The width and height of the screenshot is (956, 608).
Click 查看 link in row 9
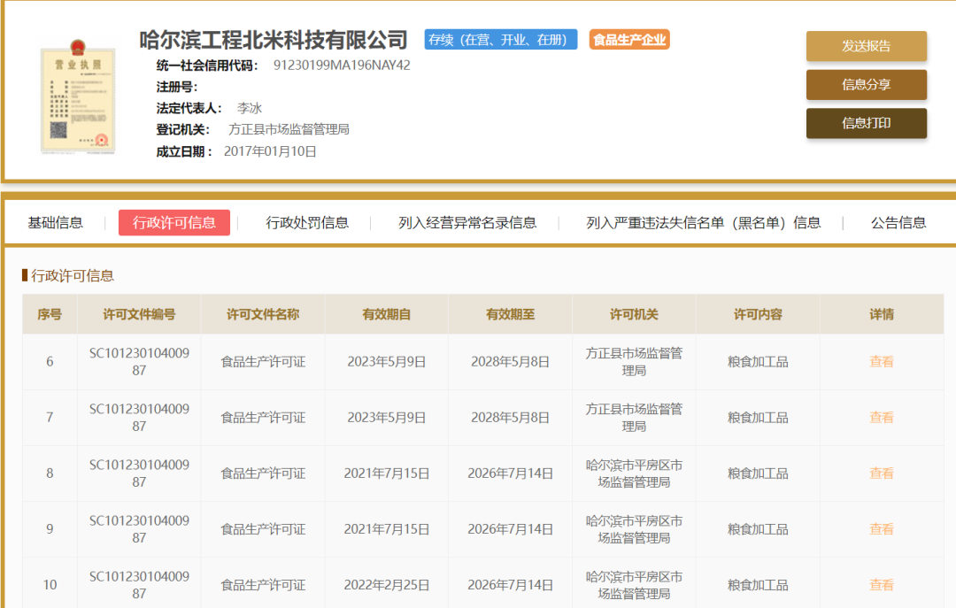tap(881, 529)
